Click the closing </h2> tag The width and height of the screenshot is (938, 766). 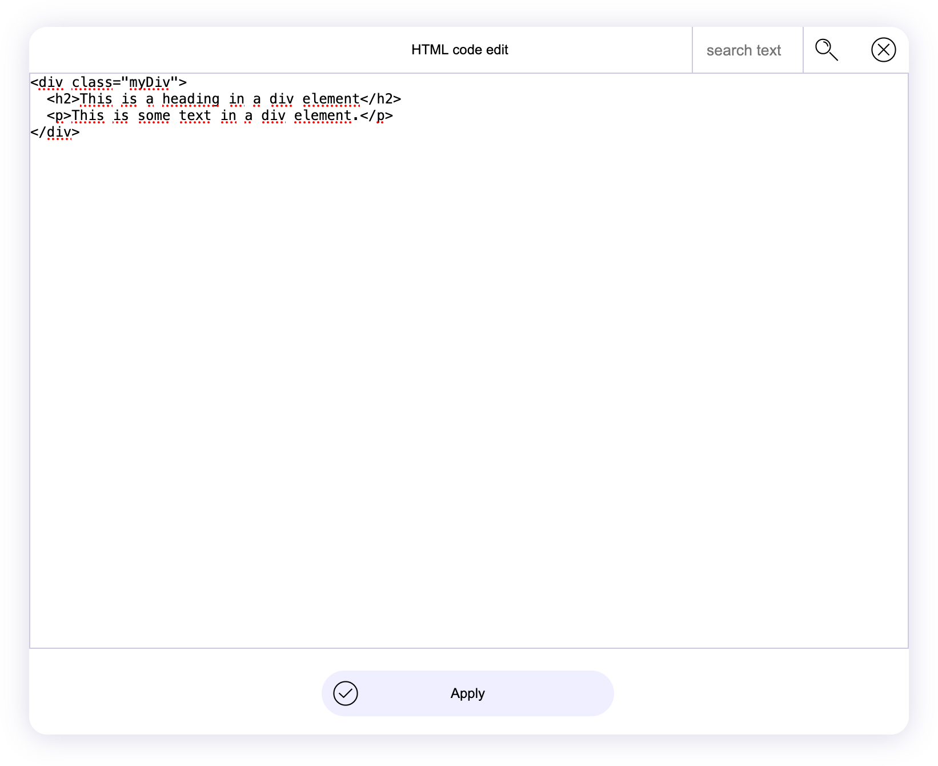pos(381,99)
